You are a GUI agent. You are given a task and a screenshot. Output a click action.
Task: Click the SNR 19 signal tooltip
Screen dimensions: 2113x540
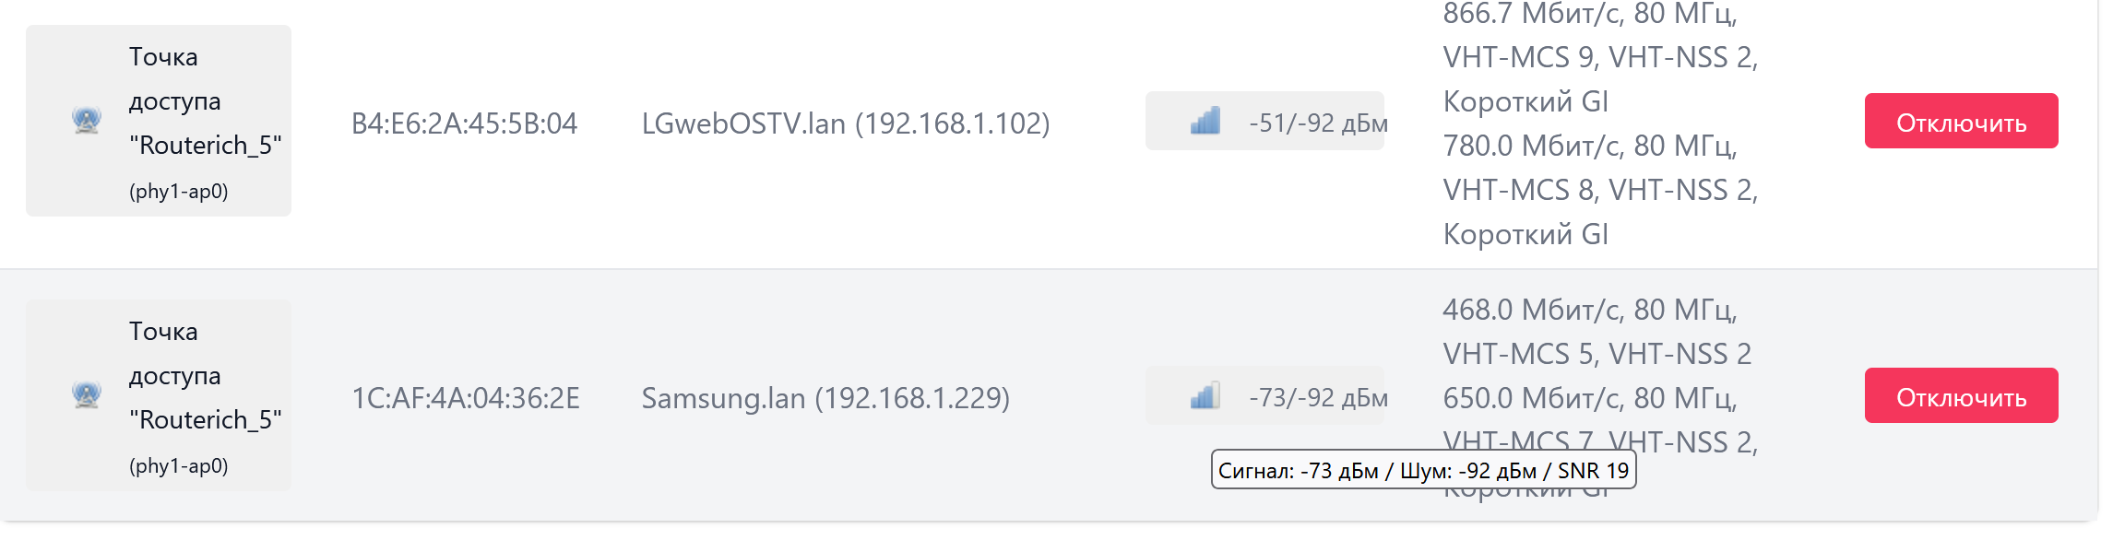[1423, 470]
